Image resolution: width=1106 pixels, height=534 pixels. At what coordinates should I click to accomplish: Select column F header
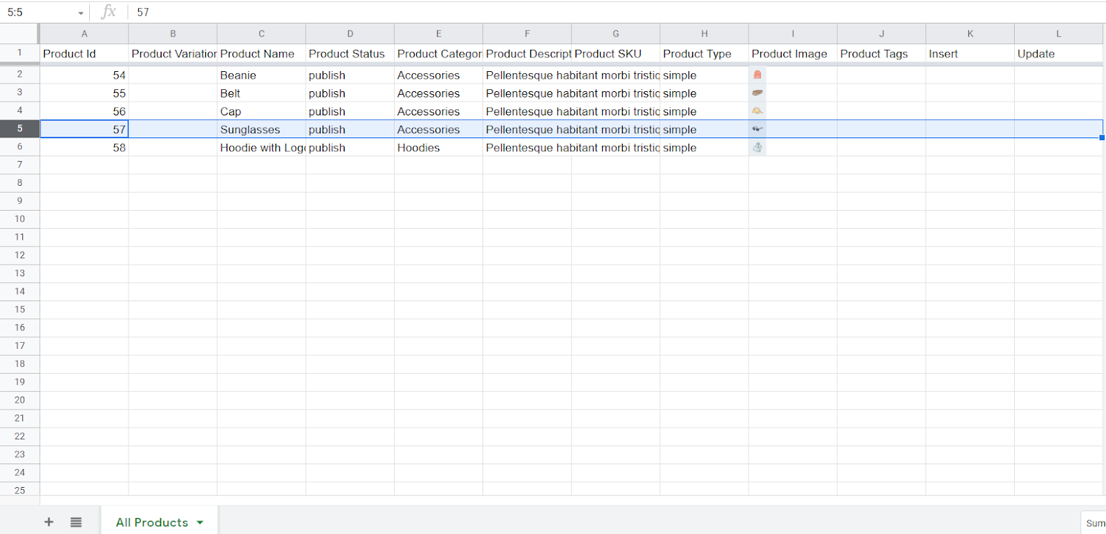[x=527, y=33]
